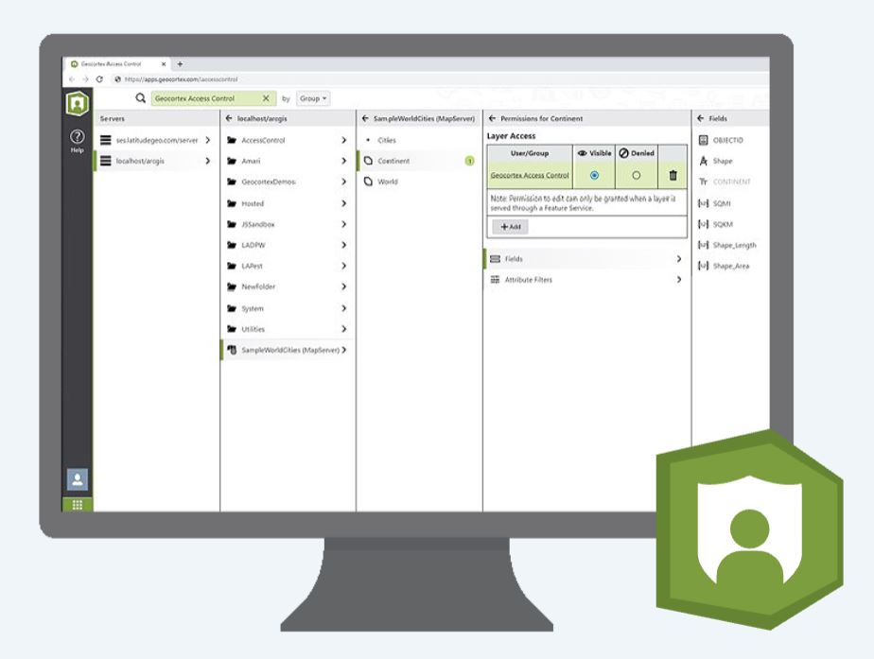Expand the LADPW folder chevron
This screenshot has height=659, width=874.
coord(344,245)
